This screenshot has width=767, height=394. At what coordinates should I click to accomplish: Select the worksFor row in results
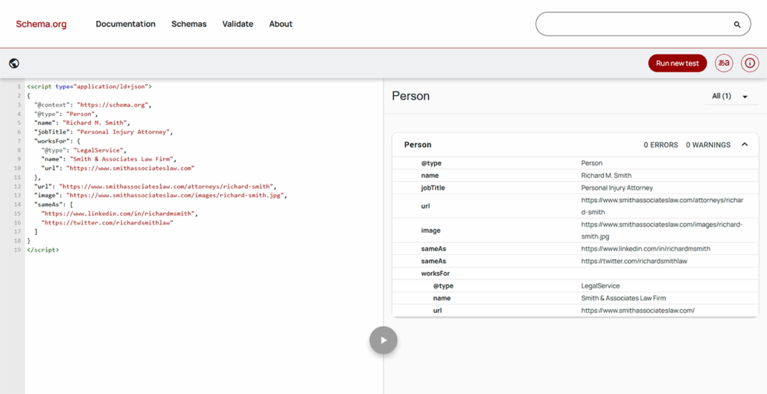point(436,274)
